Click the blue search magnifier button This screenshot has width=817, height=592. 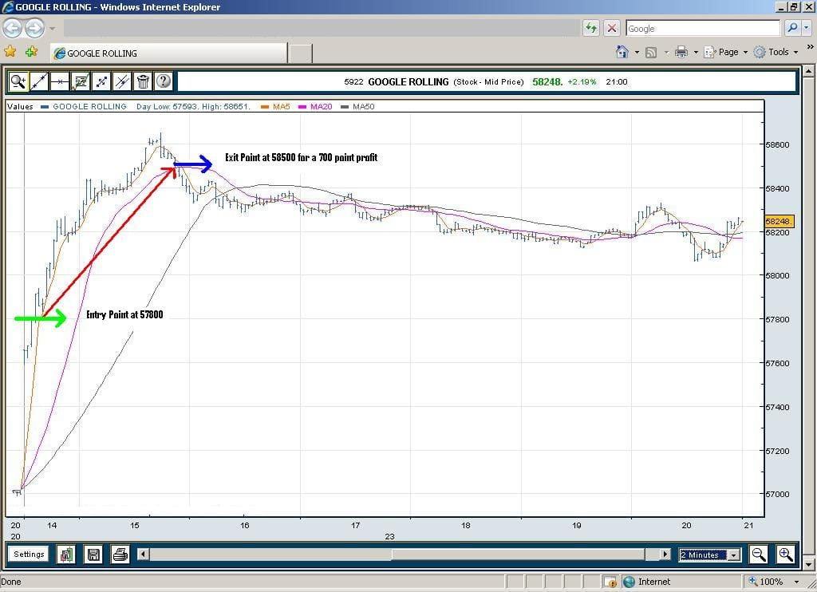click(x=792, y=28)
